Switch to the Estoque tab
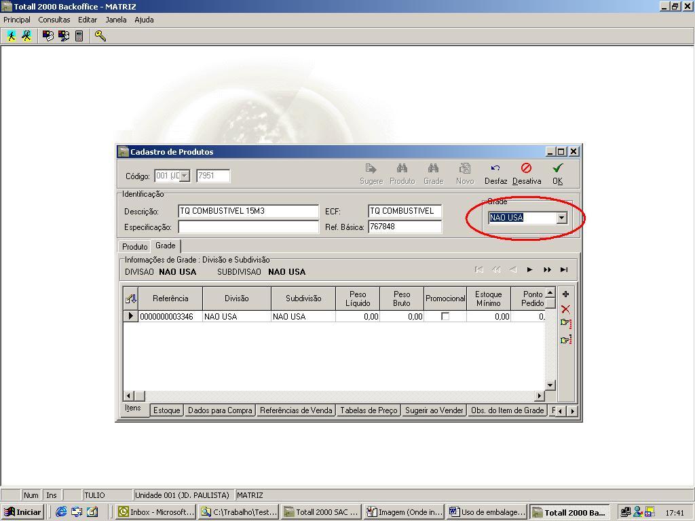Image resolution: width=695 pixels, height=521 pixels. click(x=167, y=410)
